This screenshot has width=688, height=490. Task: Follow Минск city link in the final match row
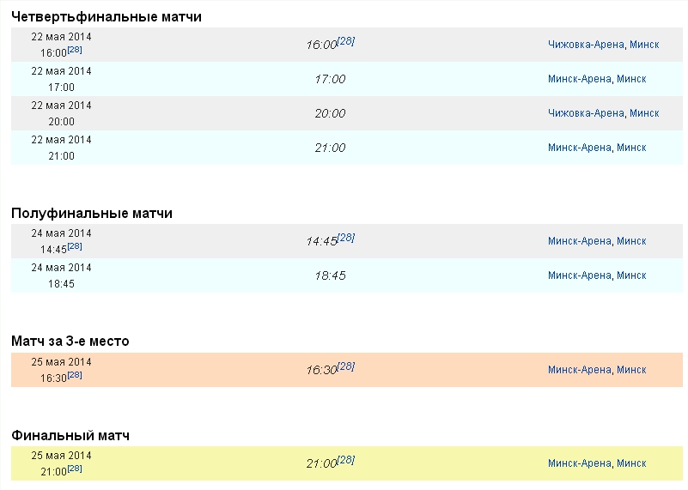631,463
